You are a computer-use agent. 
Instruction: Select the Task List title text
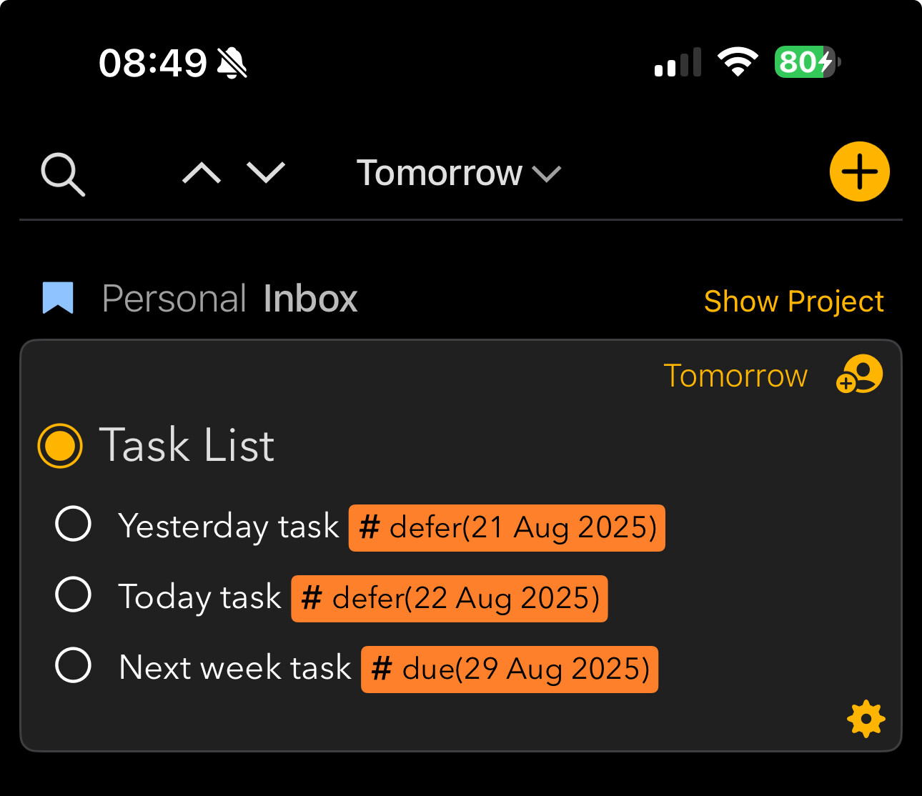pos(187,445)
